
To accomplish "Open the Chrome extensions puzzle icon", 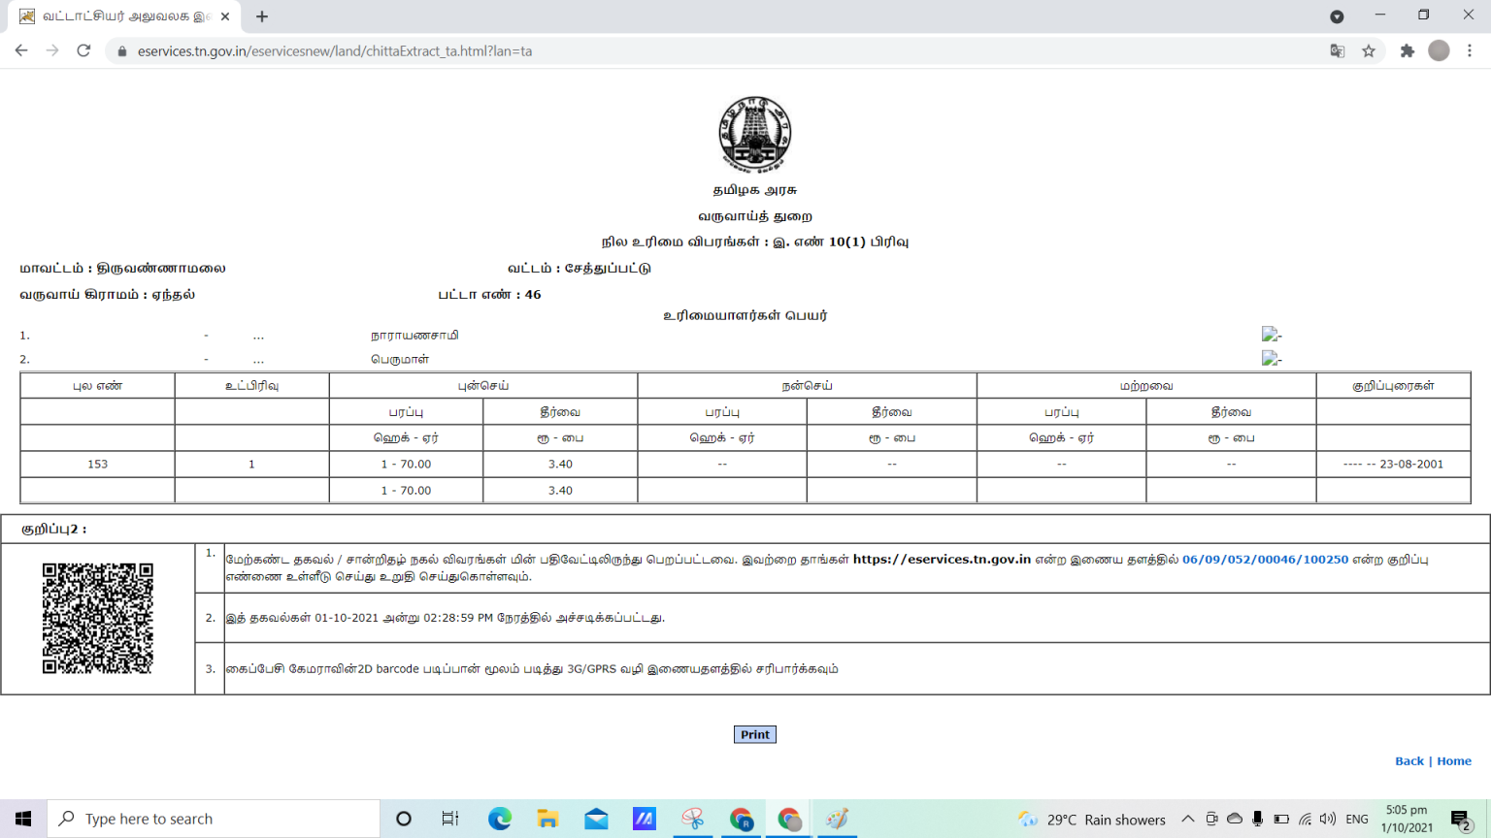I will (x=1408, y=50).
